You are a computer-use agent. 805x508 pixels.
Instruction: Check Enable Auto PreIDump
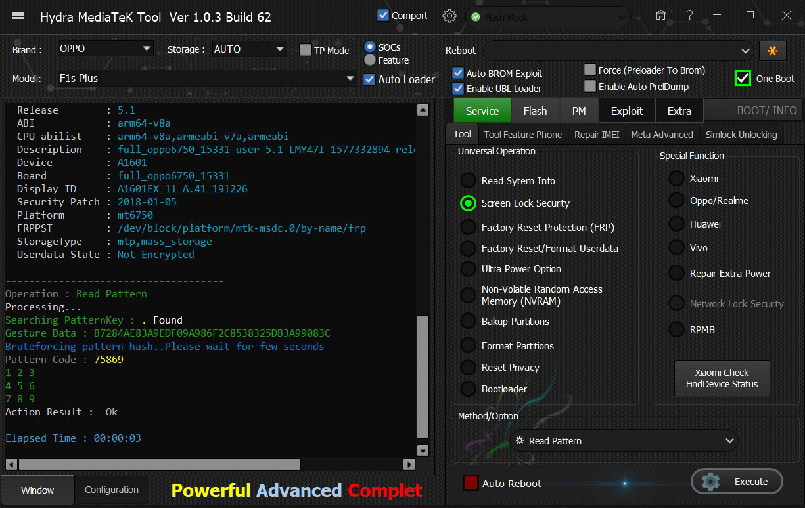[590, 86]
